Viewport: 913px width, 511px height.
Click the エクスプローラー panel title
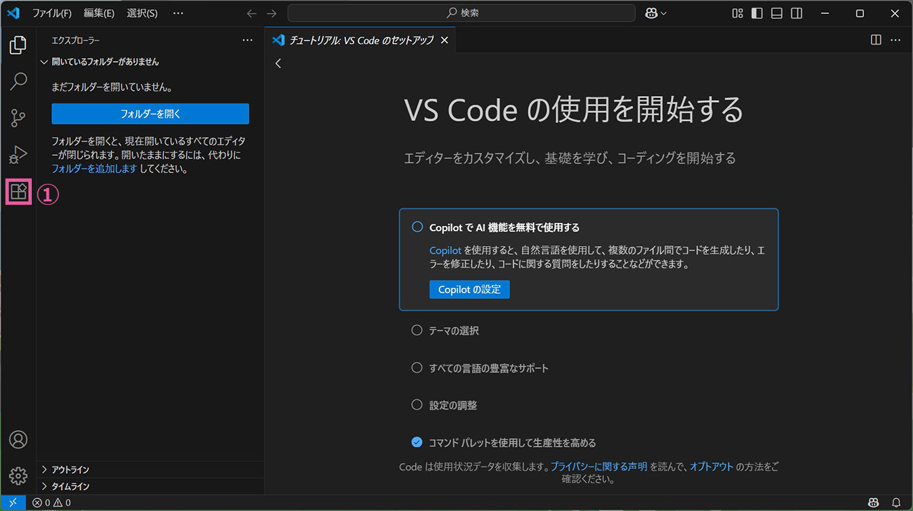[76, 41]
